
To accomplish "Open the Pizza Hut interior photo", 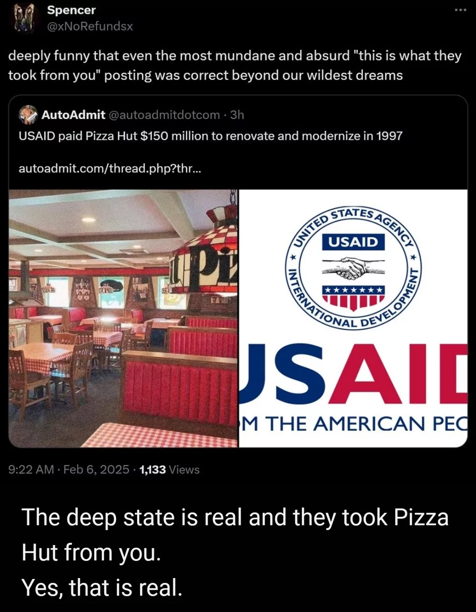I will [x=123, y=319].
